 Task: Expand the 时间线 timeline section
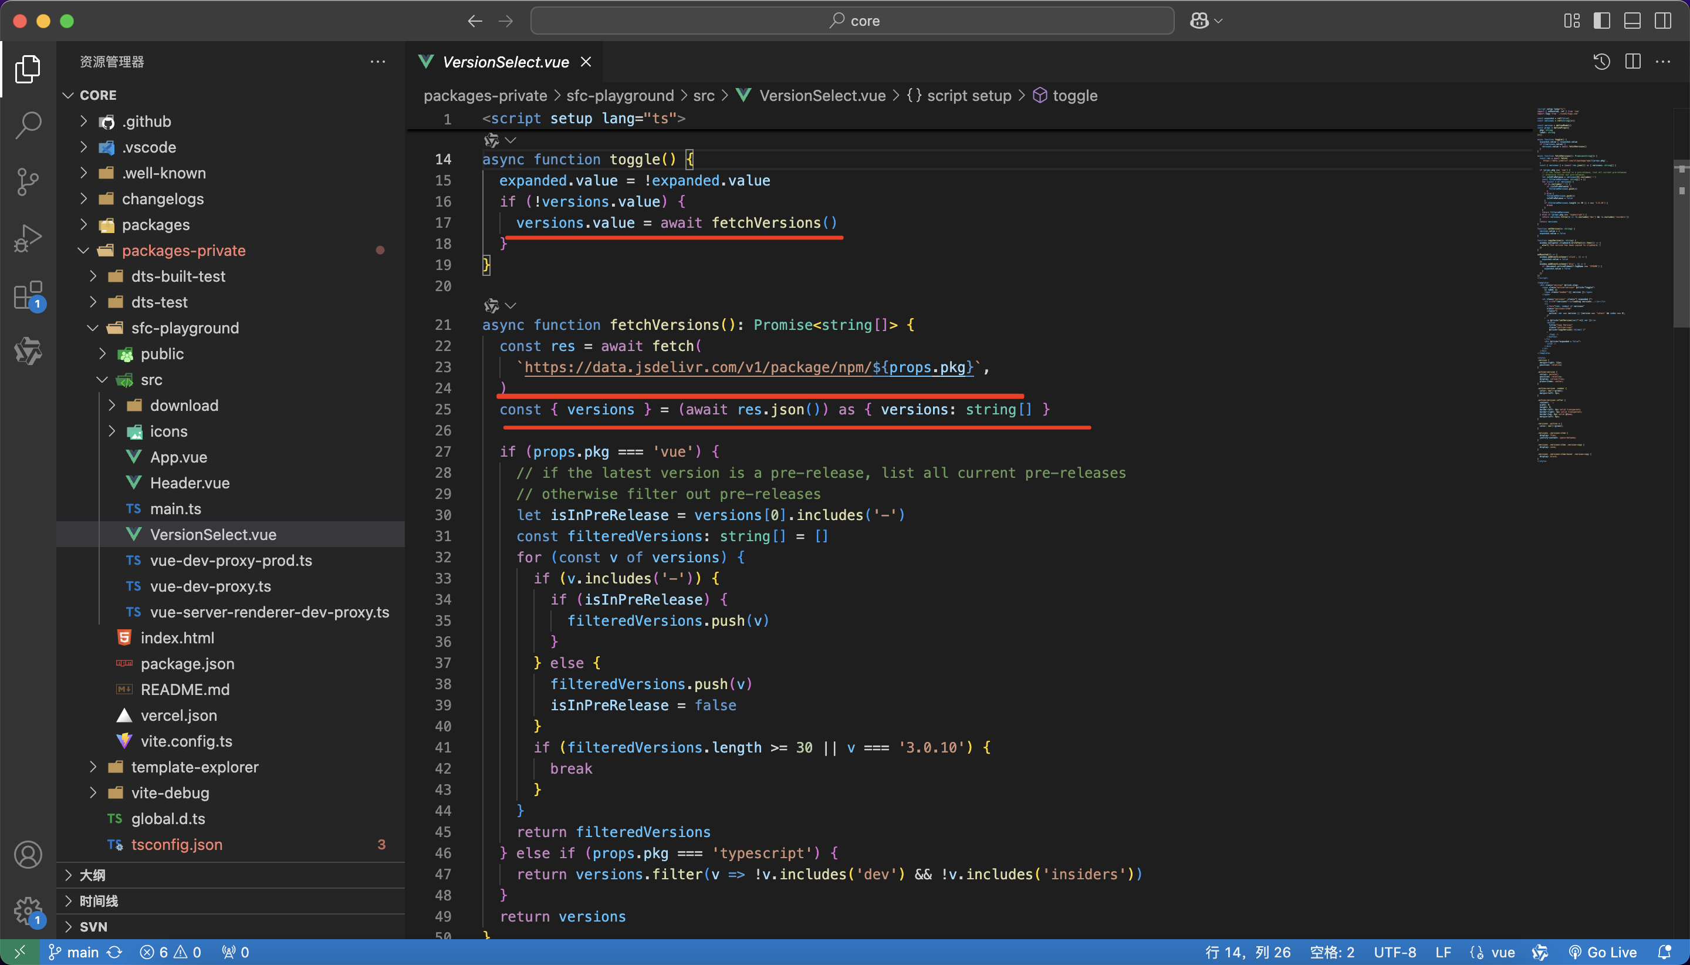click(x=98, y=902)
